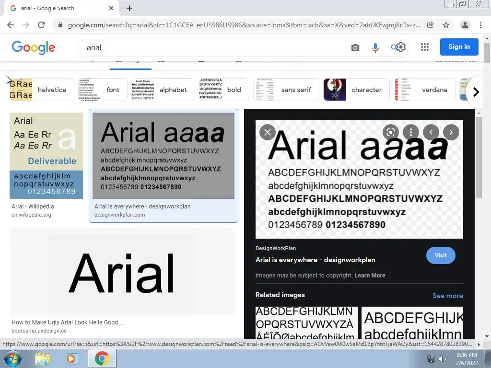This screenshot has height=368, width=491.
Task: Click the network tray icon
Action: 431,359
